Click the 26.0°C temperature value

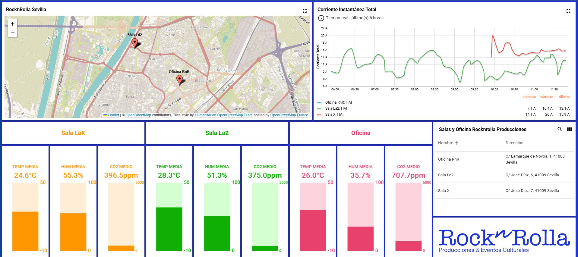point(313,175)
